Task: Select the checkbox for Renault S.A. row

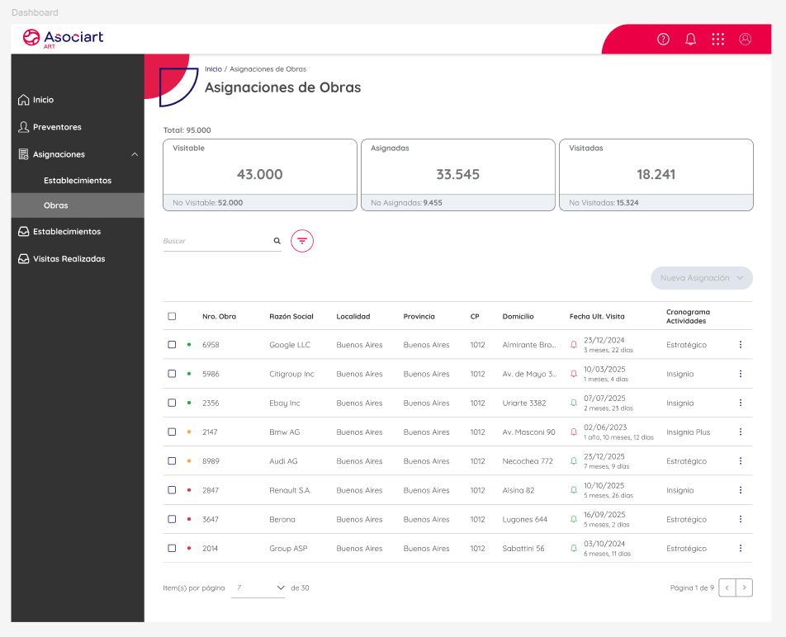Action: [x=172, y=490]
